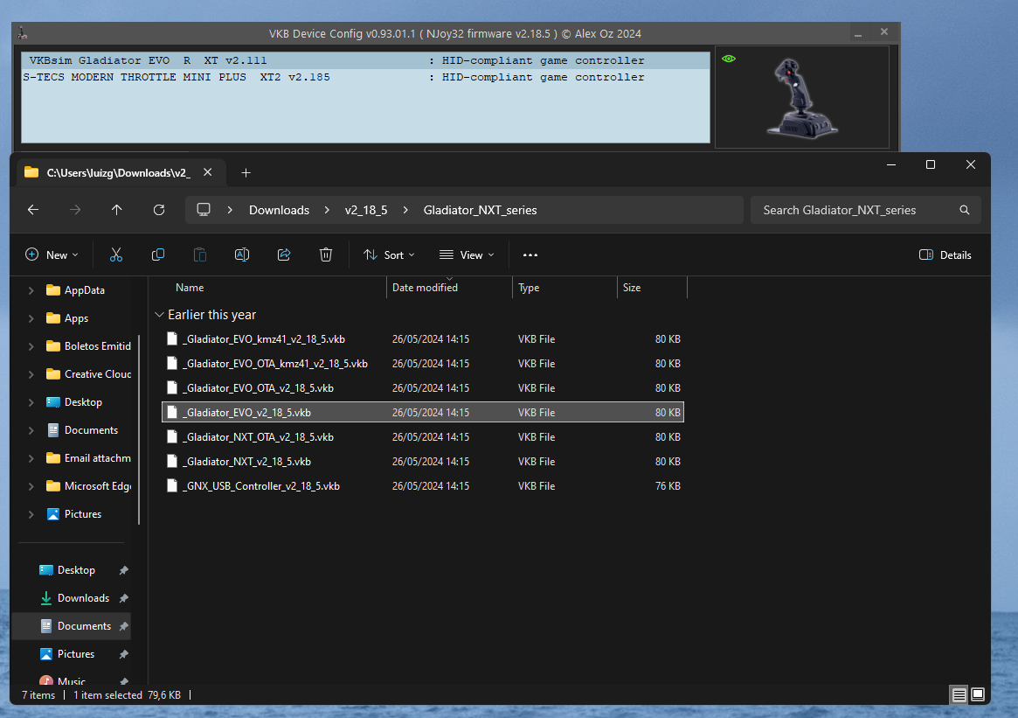1018x718 pixels.
Task: Expand the Apps folder
Action: (31, 318)
